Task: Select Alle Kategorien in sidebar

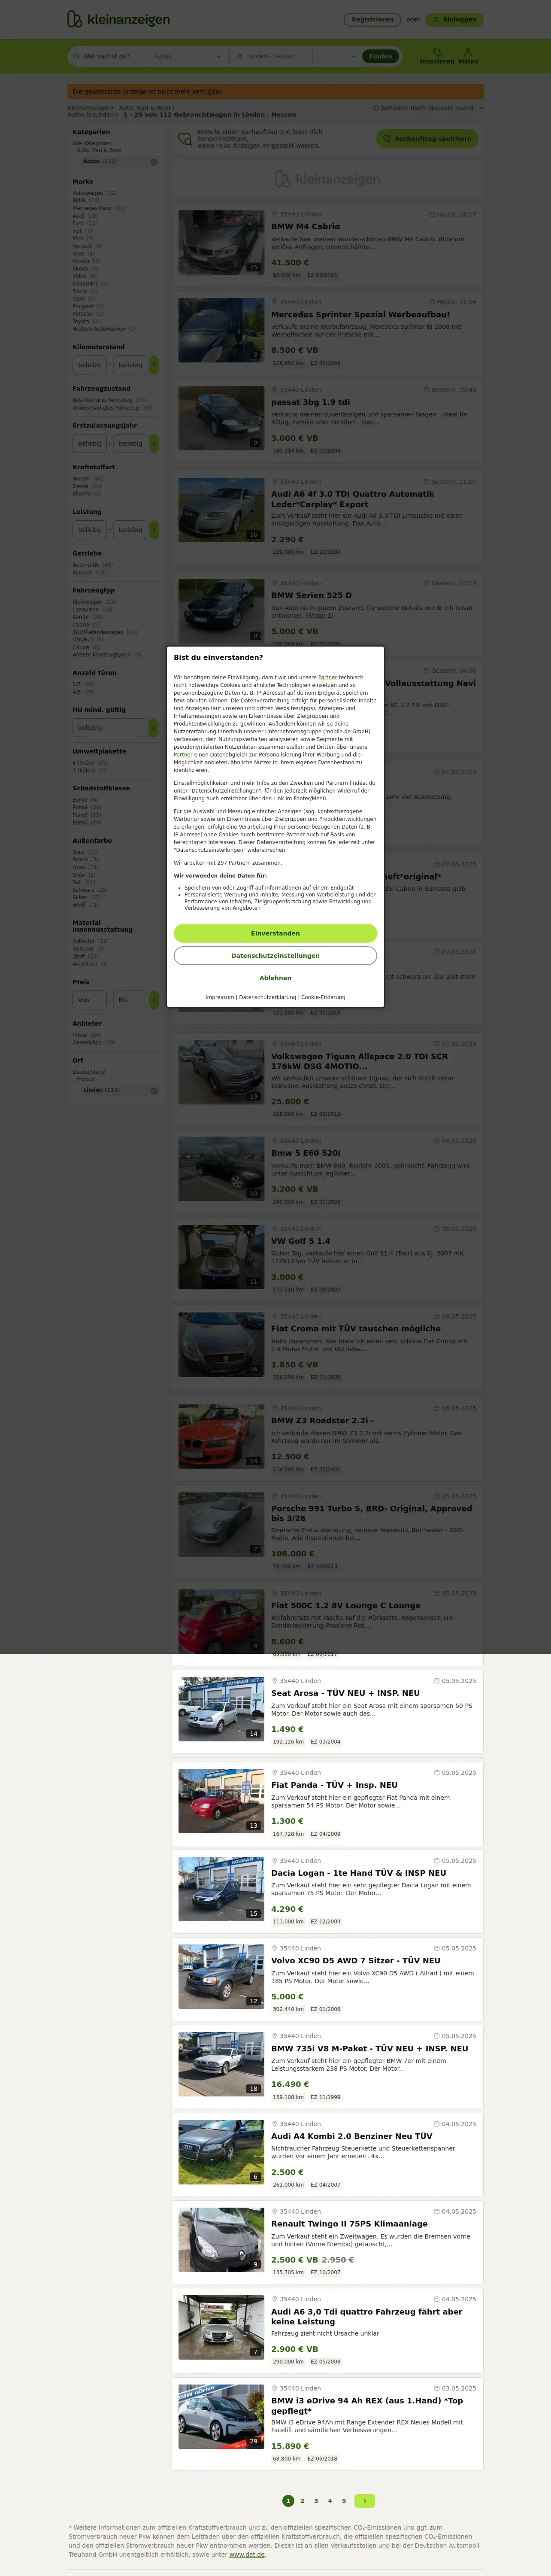Action: (92, 143)
